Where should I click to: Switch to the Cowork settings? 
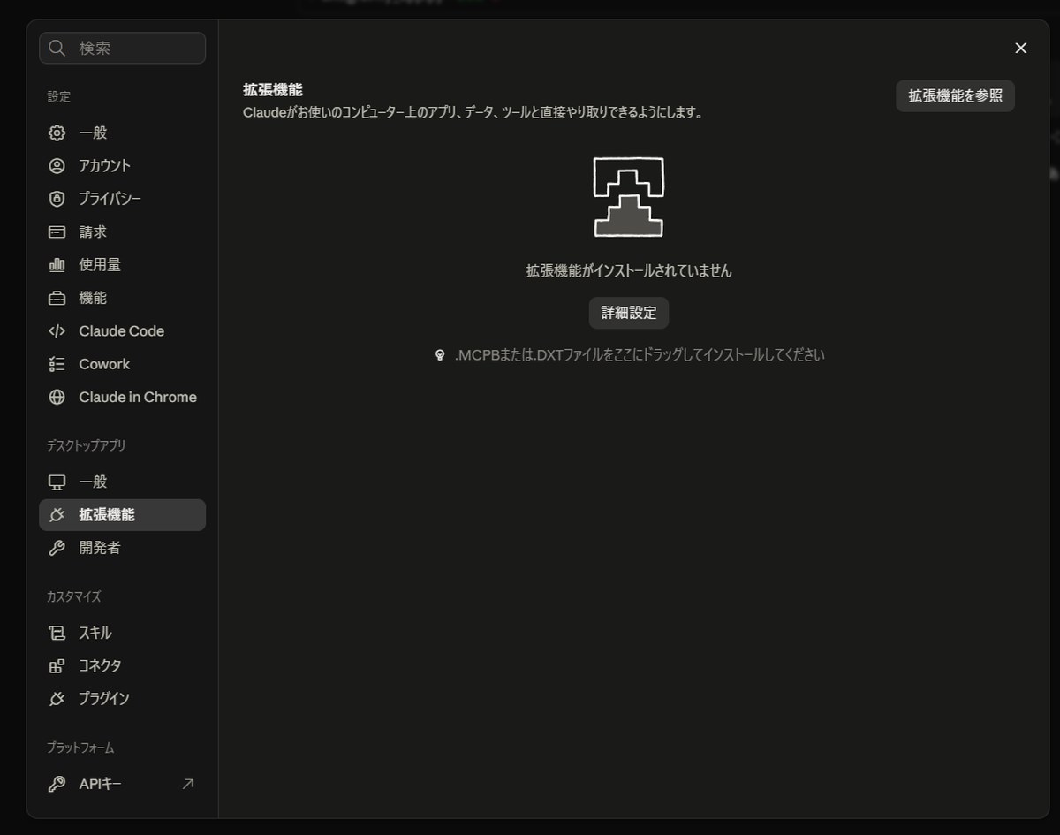pos(123,364)
